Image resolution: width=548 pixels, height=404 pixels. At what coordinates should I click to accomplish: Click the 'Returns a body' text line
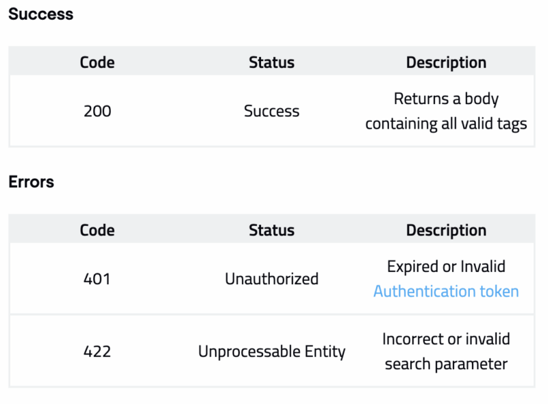[446, 99]
